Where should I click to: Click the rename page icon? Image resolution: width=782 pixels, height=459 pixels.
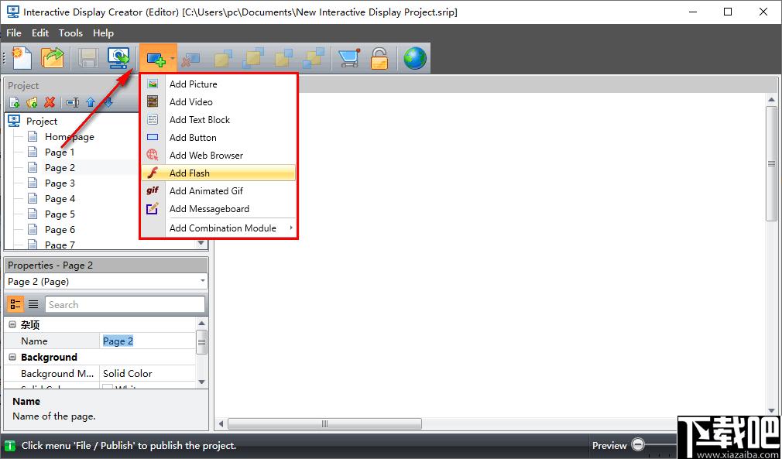(73, 103)
